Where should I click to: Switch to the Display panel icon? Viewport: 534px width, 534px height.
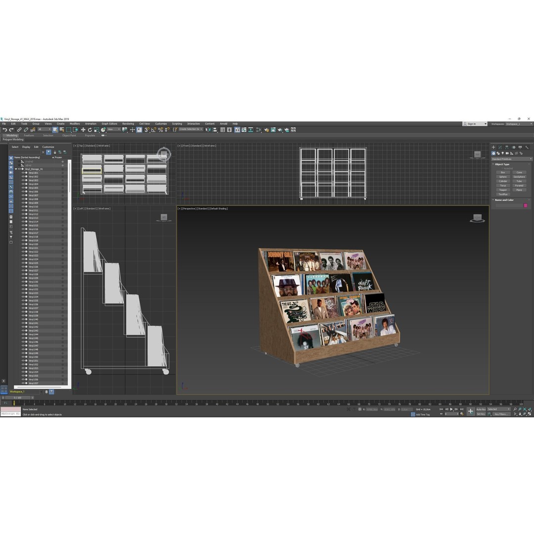pyautogui.click(x=520, y=147)
